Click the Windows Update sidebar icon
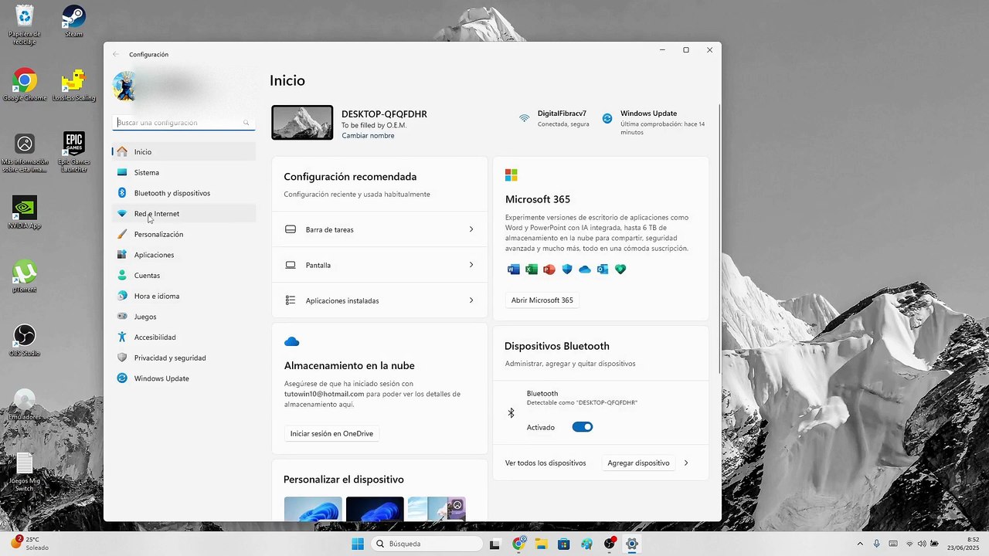Screen dimensions: 989x556 point(122,378)
